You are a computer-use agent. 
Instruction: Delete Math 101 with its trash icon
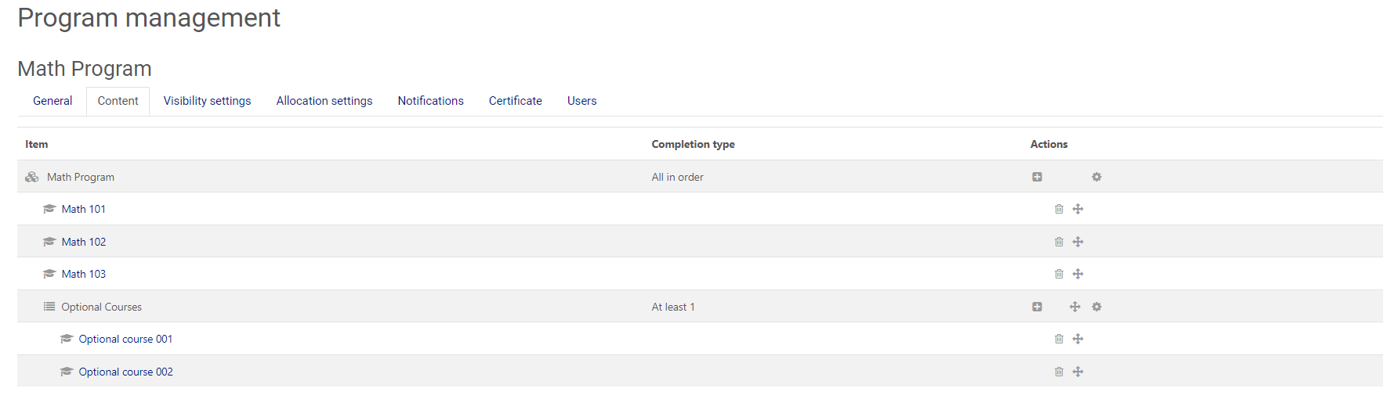(1059, 209)
